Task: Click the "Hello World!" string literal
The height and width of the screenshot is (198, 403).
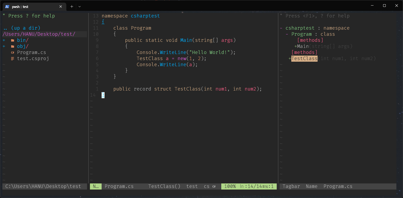Action: pos(210,52)
